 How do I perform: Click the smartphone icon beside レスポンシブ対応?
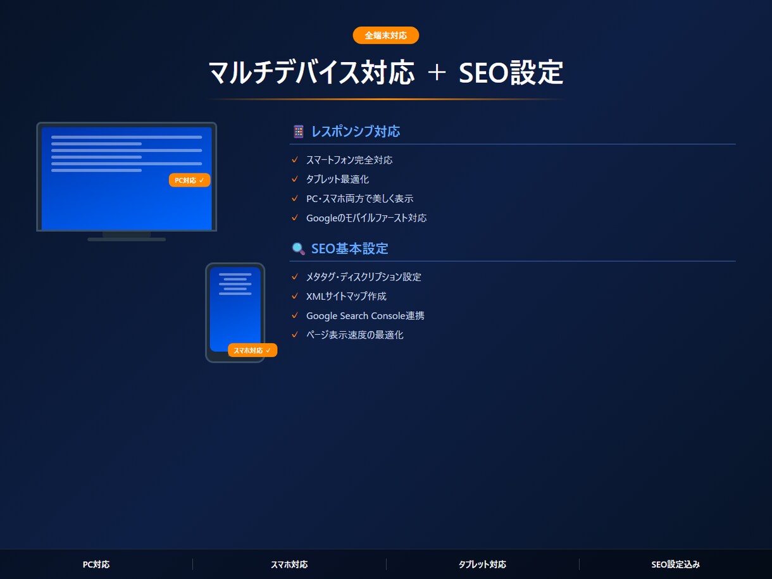[x=298, y=132]
